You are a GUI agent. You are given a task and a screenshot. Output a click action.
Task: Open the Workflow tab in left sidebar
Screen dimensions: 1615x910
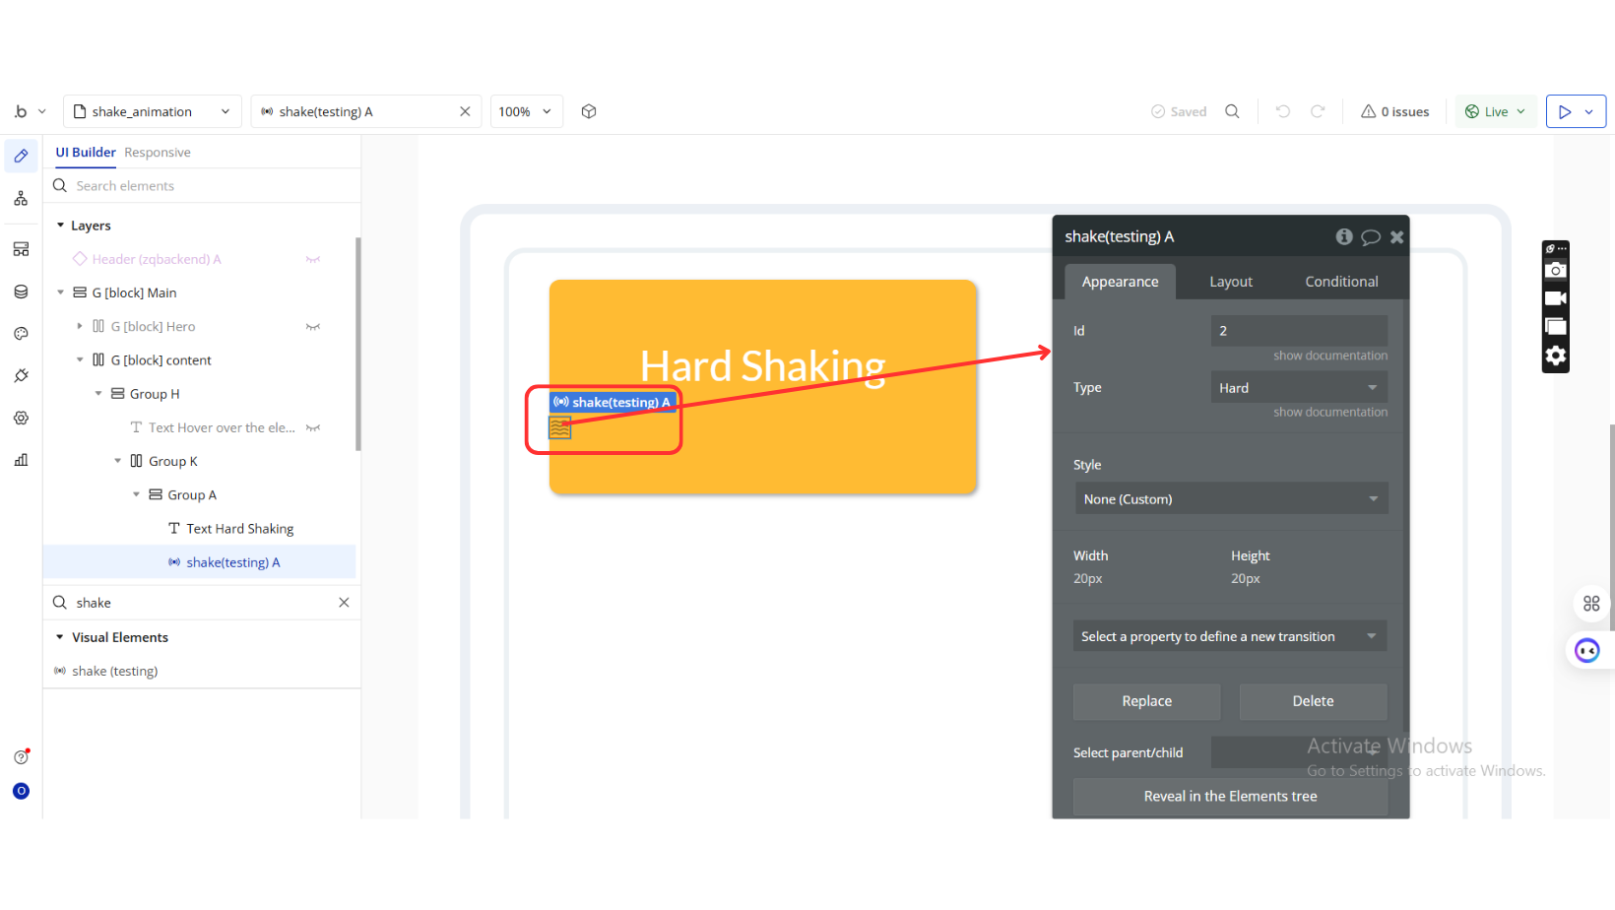tap(21, 199)
